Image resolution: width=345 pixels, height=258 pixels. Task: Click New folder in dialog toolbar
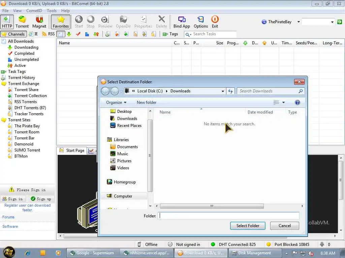pyautogui.click(x=147, y=102)
